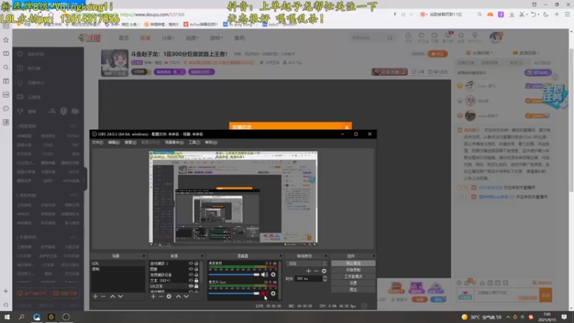Open Mic/Aux settings gear in mixer
The height and width of the screenshot is (323, 574).
(x=273, y=294)
